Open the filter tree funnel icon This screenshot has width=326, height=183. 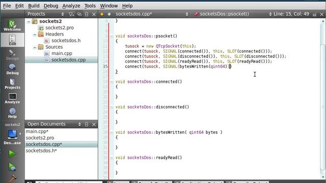tap(71, 14)
